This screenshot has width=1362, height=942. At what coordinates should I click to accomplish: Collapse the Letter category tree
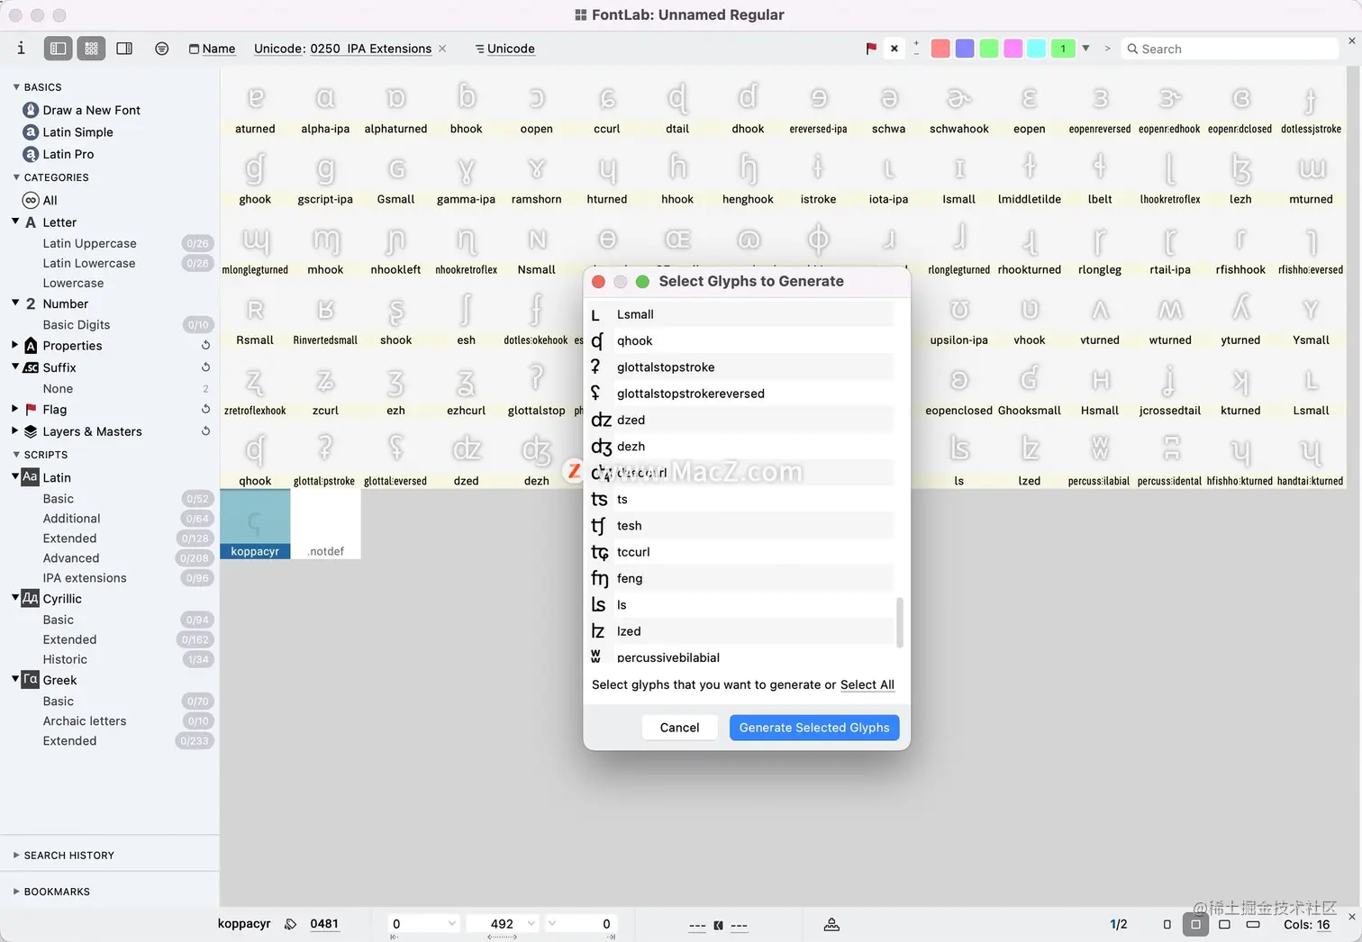tap(15, 222)
